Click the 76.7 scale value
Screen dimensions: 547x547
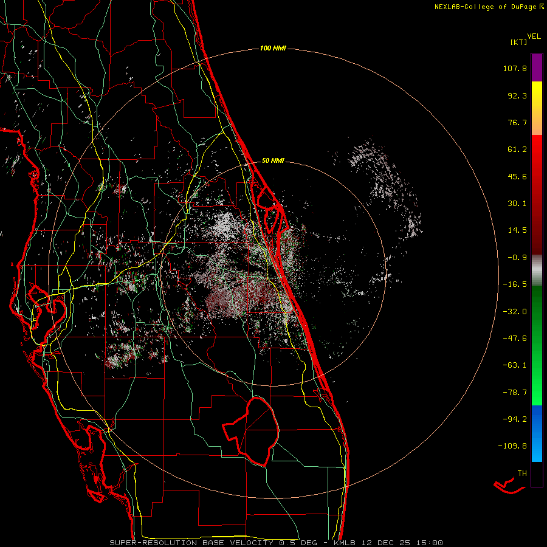tap(517, 122)
